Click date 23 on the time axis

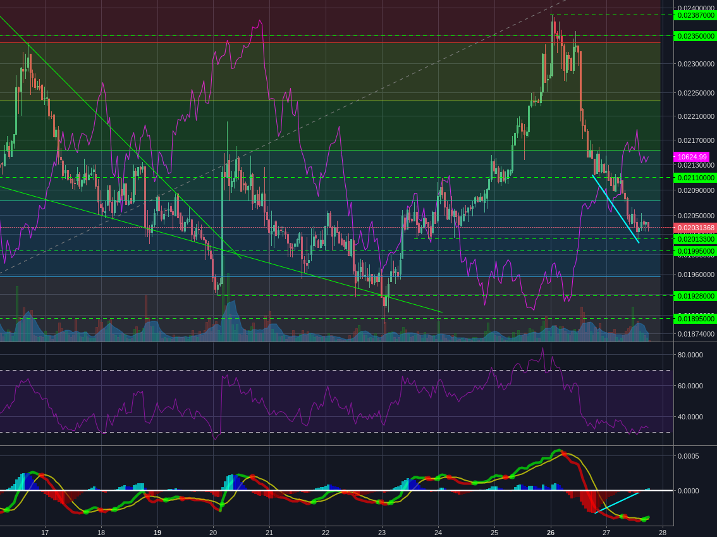coord(382,533)
